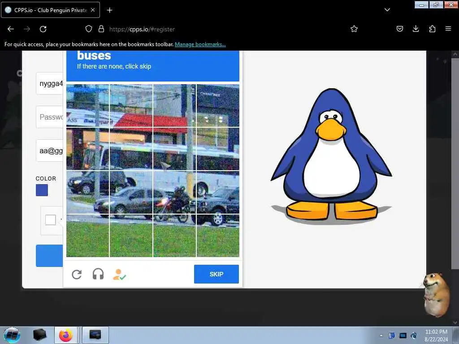This screenshot has width=459, height=344.
Task: Open the black box taskbar app
Action: pyautogui.click(x=40, y=335)
